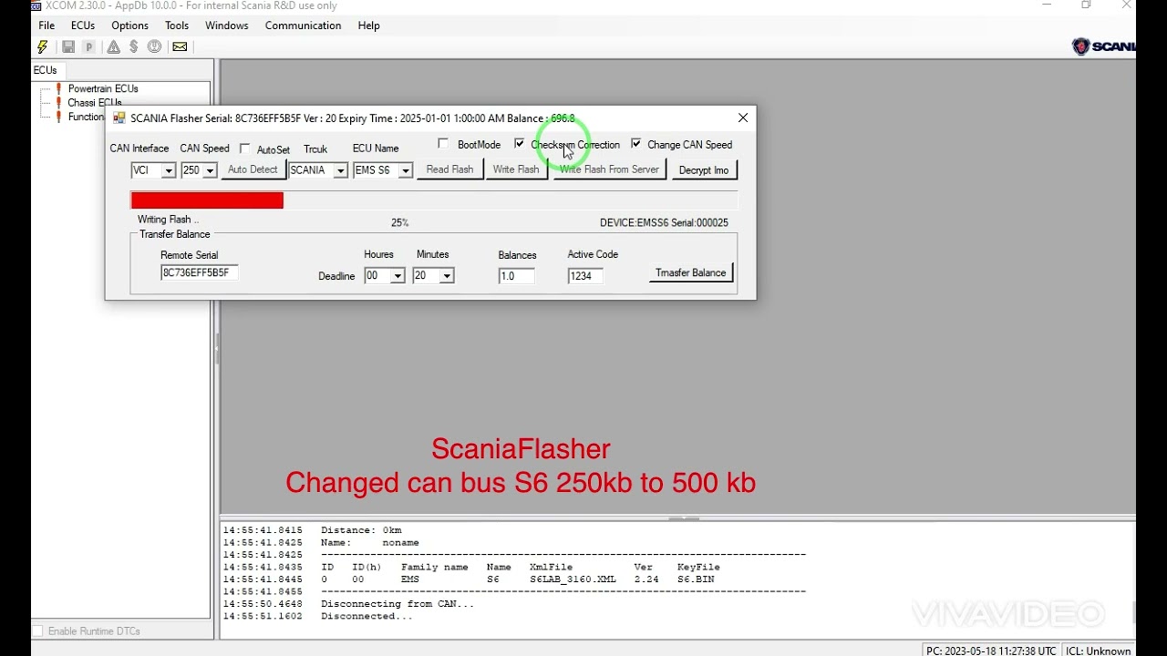Click the lightning bolt connect icon
Image resolution: width=1167 pixels, height=656 pixels.
[x=43, y=46]
